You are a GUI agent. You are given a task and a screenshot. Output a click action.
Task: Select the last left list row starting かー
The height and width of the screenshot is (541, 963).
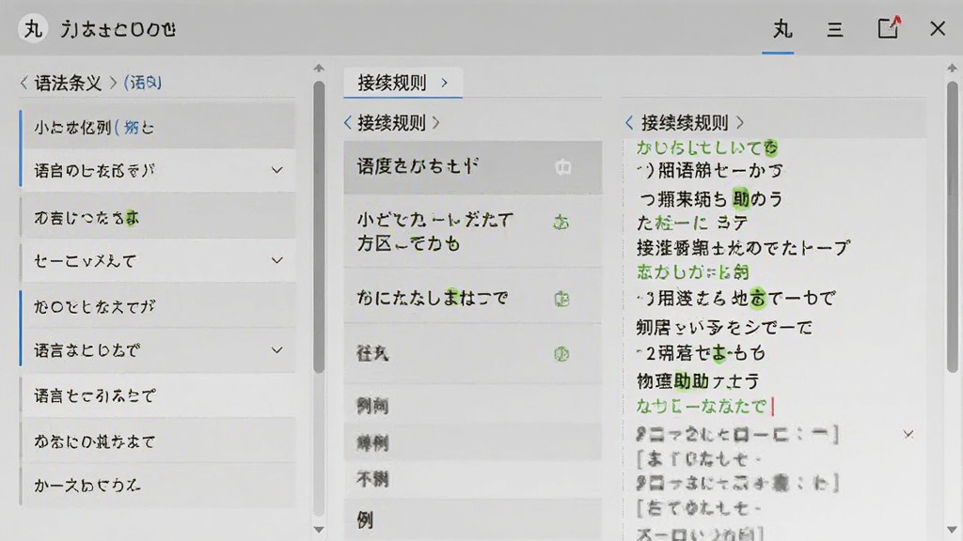click(158, 486)
